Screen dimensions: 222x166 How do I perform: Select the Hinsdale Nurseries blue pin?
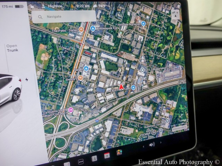pos(143,24)
